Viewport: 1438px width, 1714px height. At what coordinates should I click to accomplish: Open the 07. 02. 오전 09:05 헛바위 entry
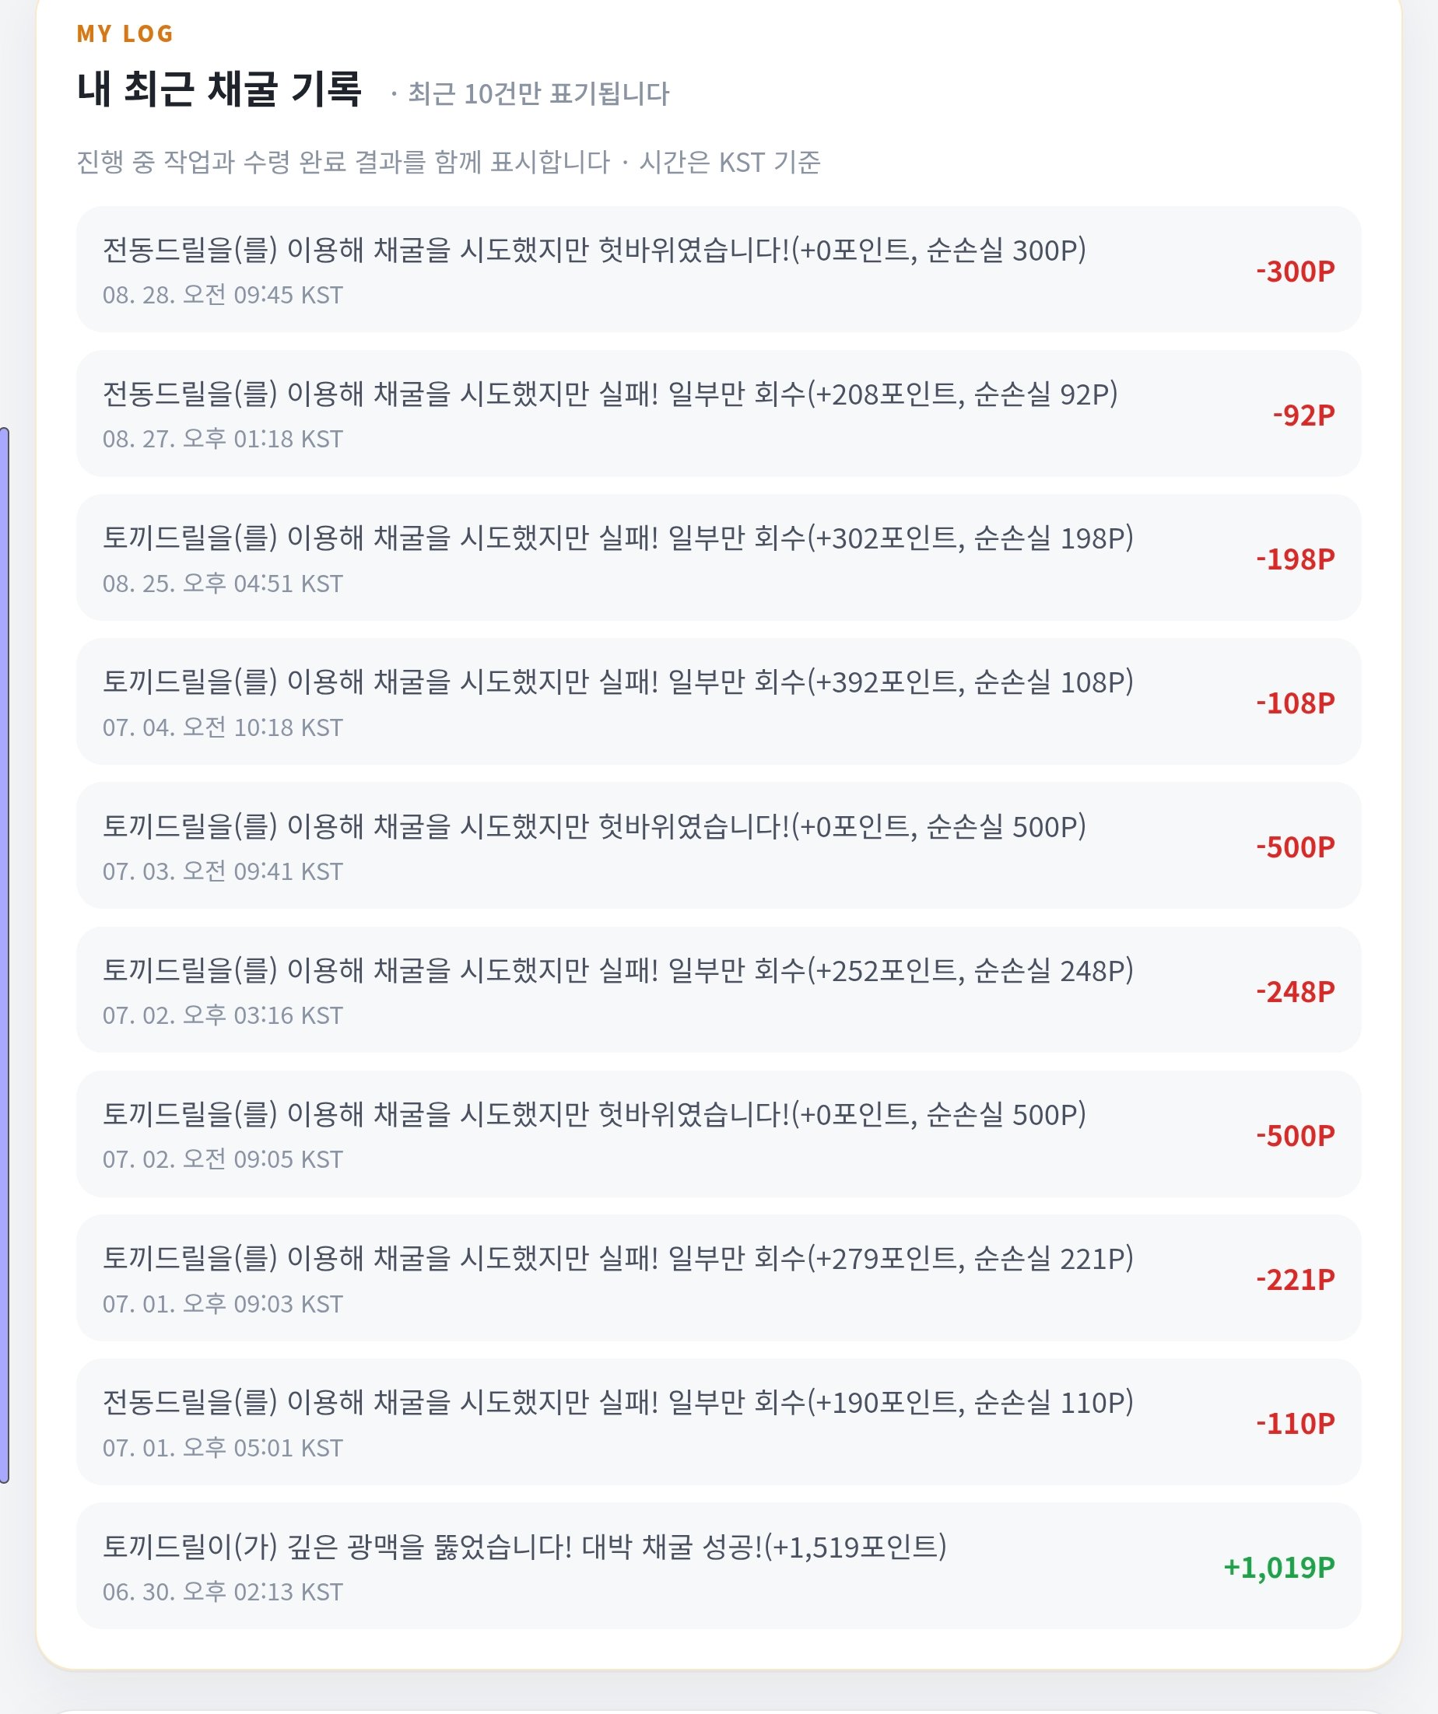coord(718,1134)
